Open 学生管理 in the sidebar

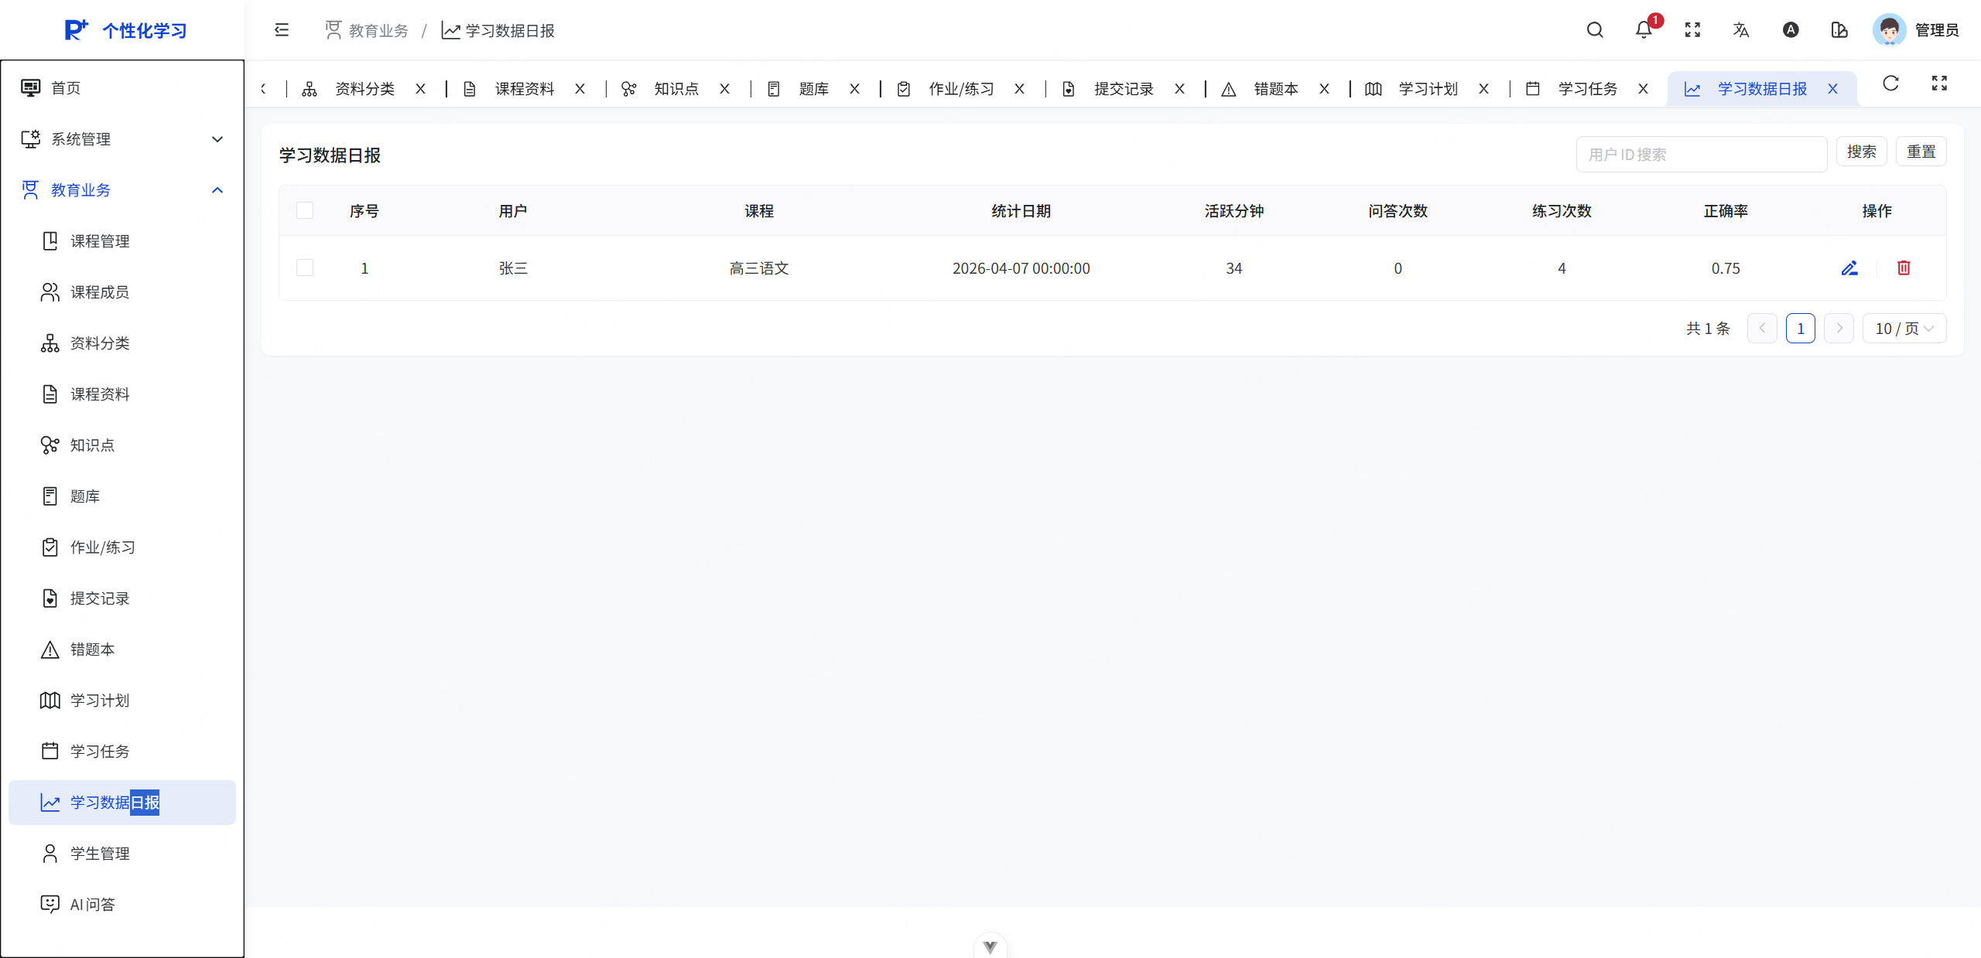click(x=100, y=854)
